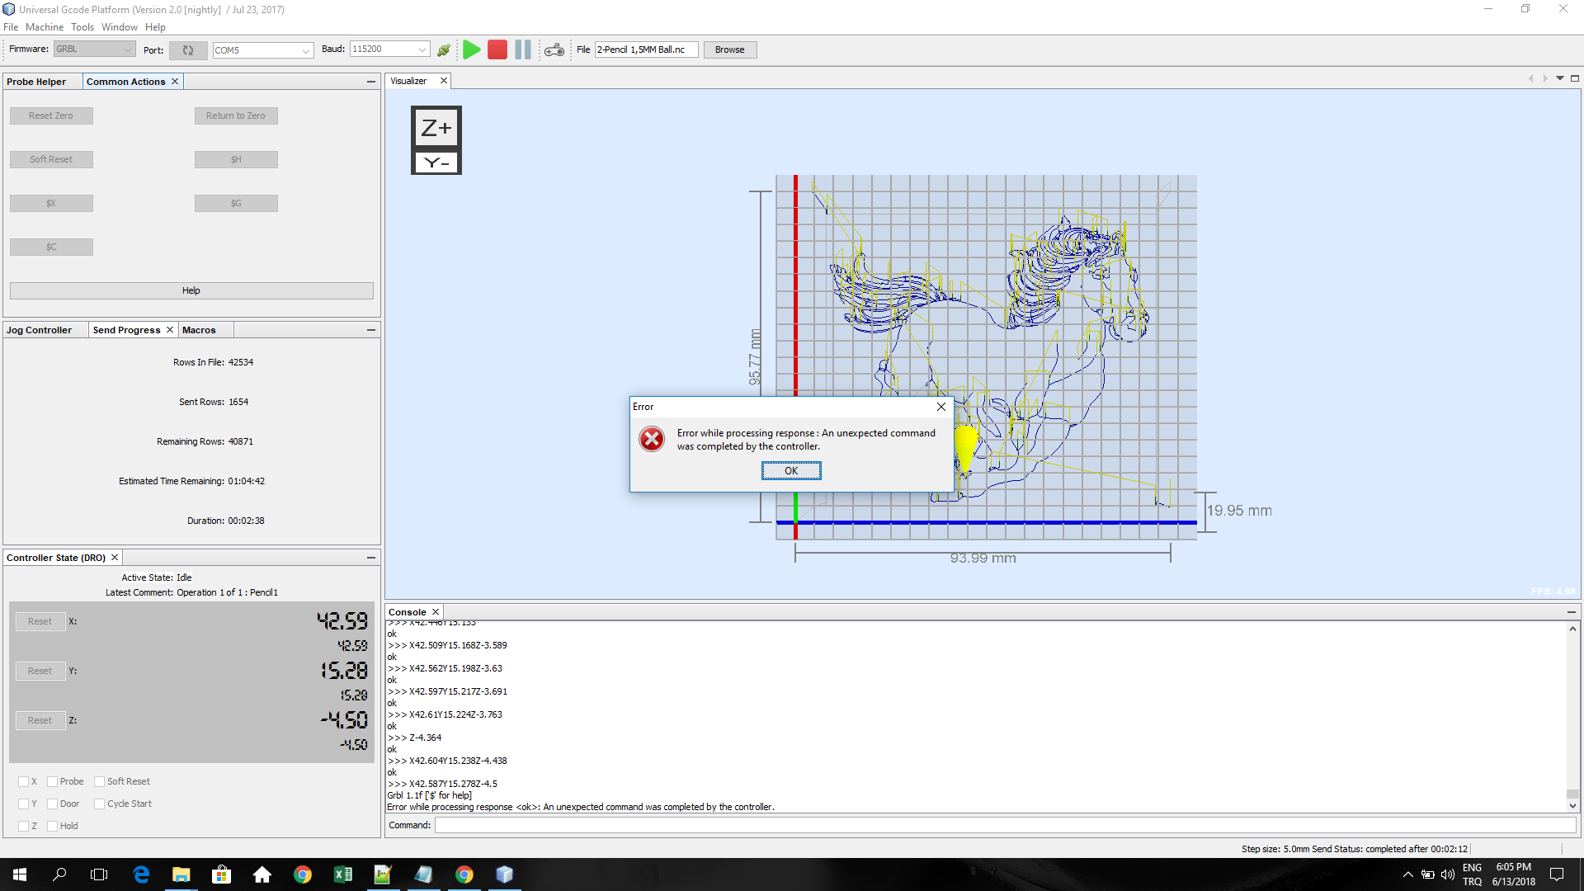Close the Console tab
1584x891 pixels.
tap(436, 612)
